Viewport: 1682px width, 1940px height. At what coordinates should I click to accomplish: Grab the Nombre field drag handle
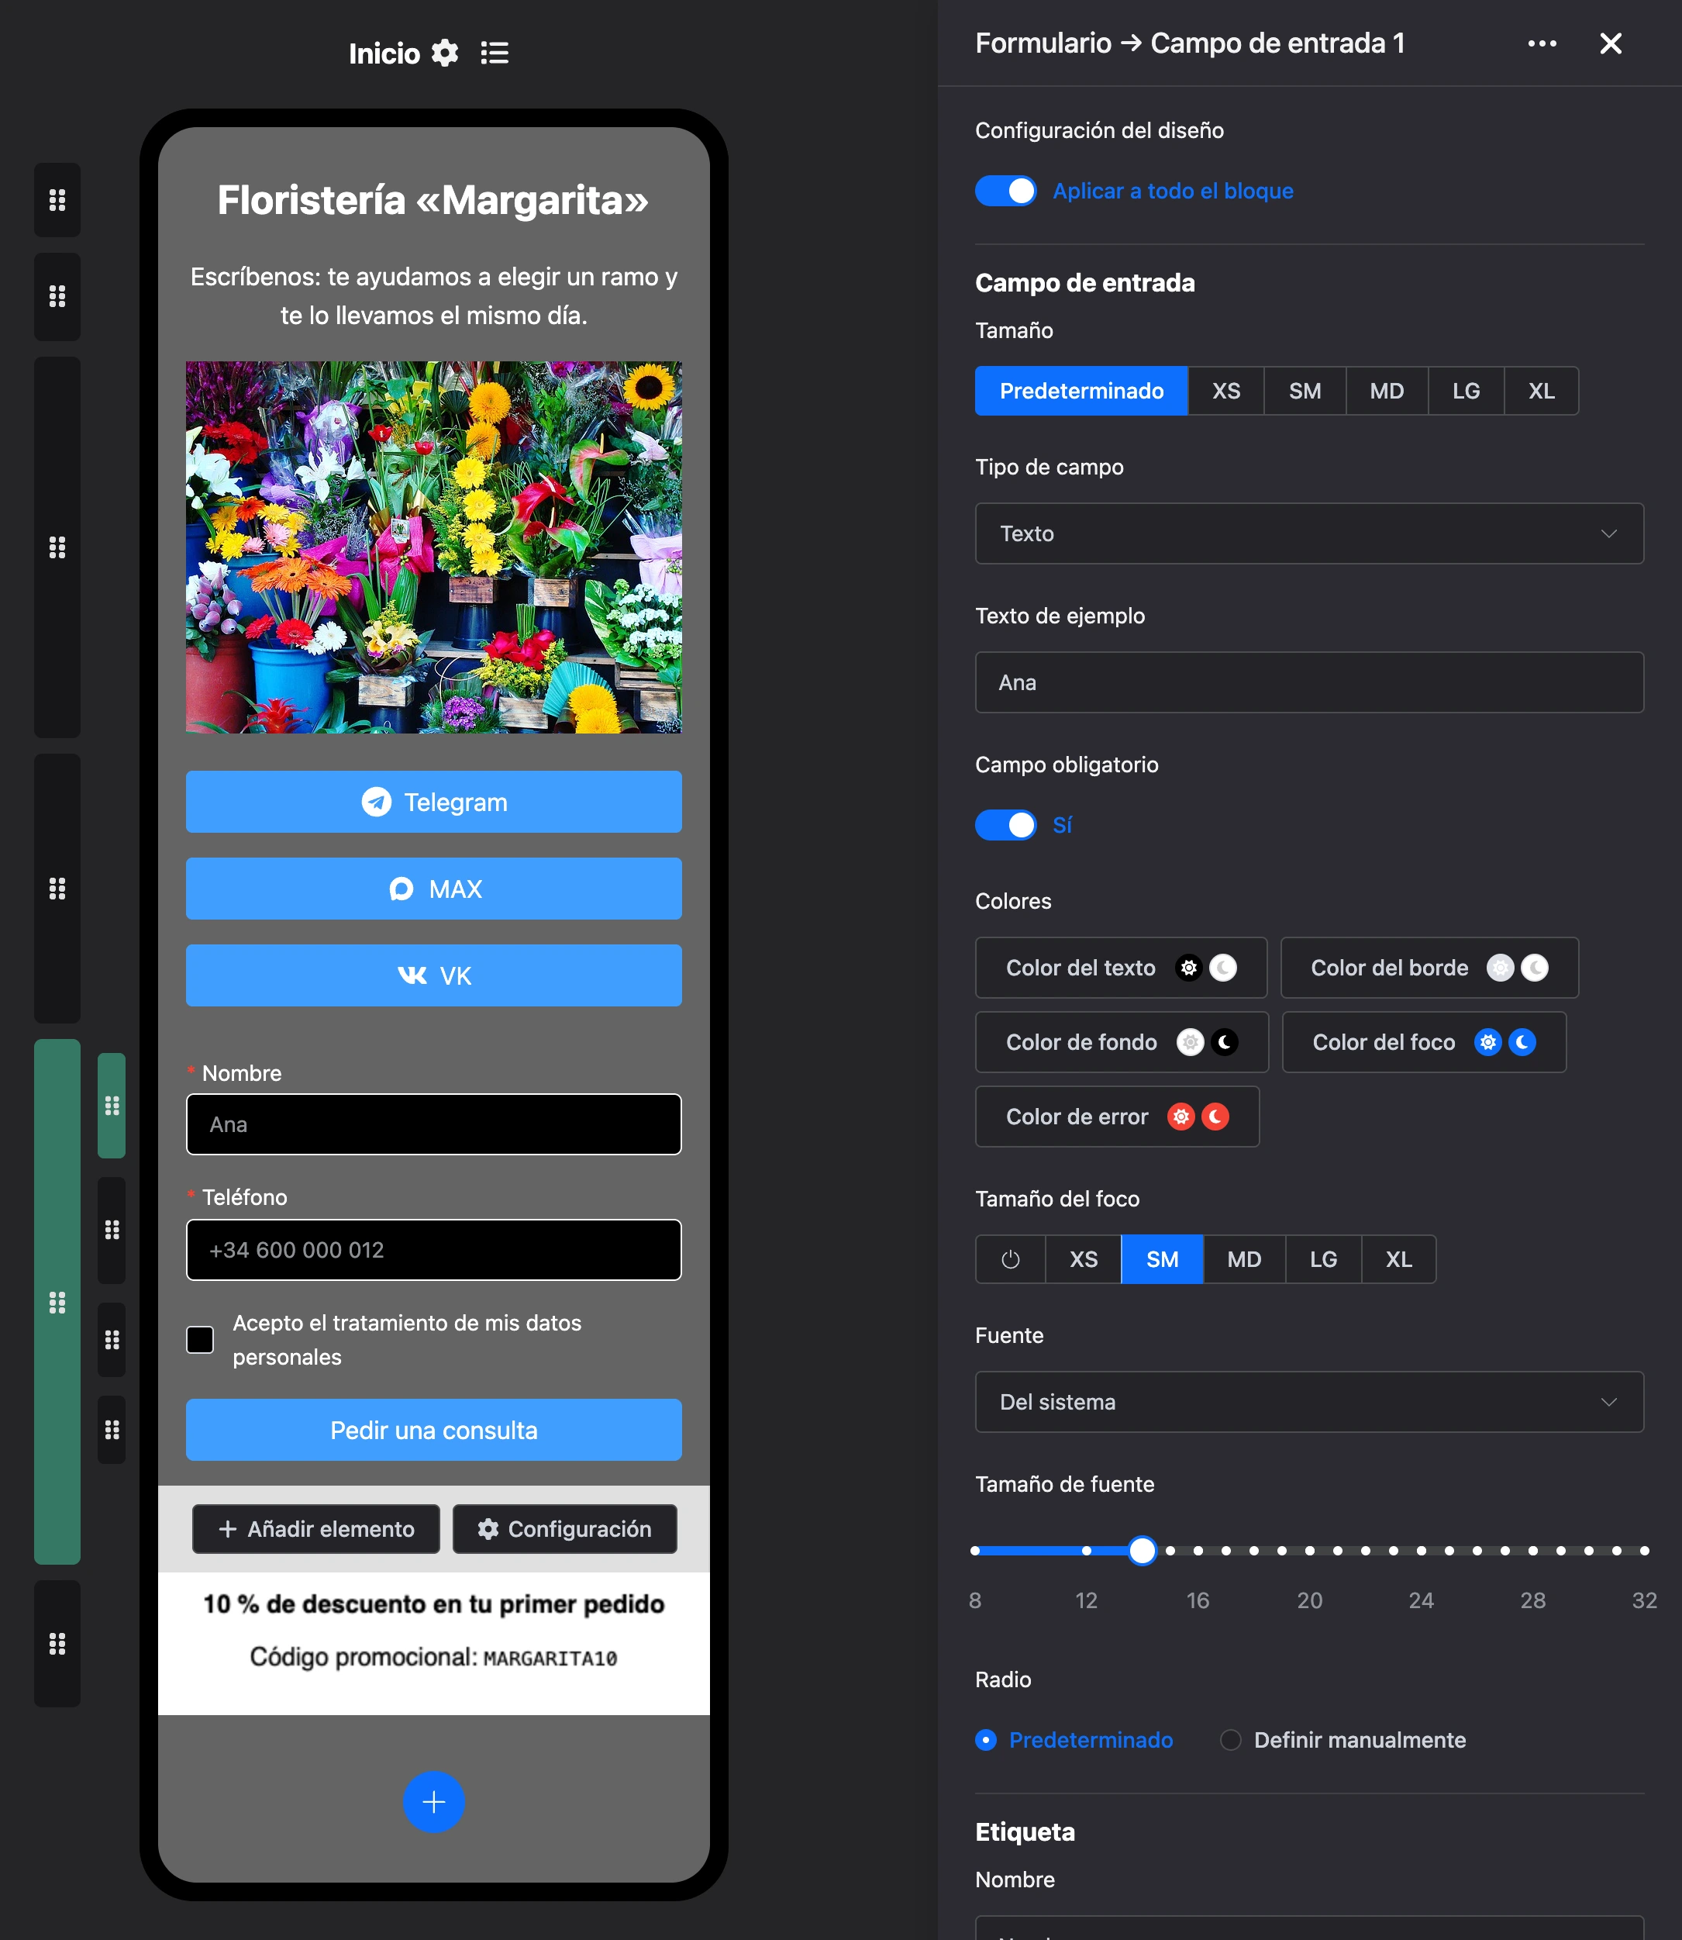112,1106
